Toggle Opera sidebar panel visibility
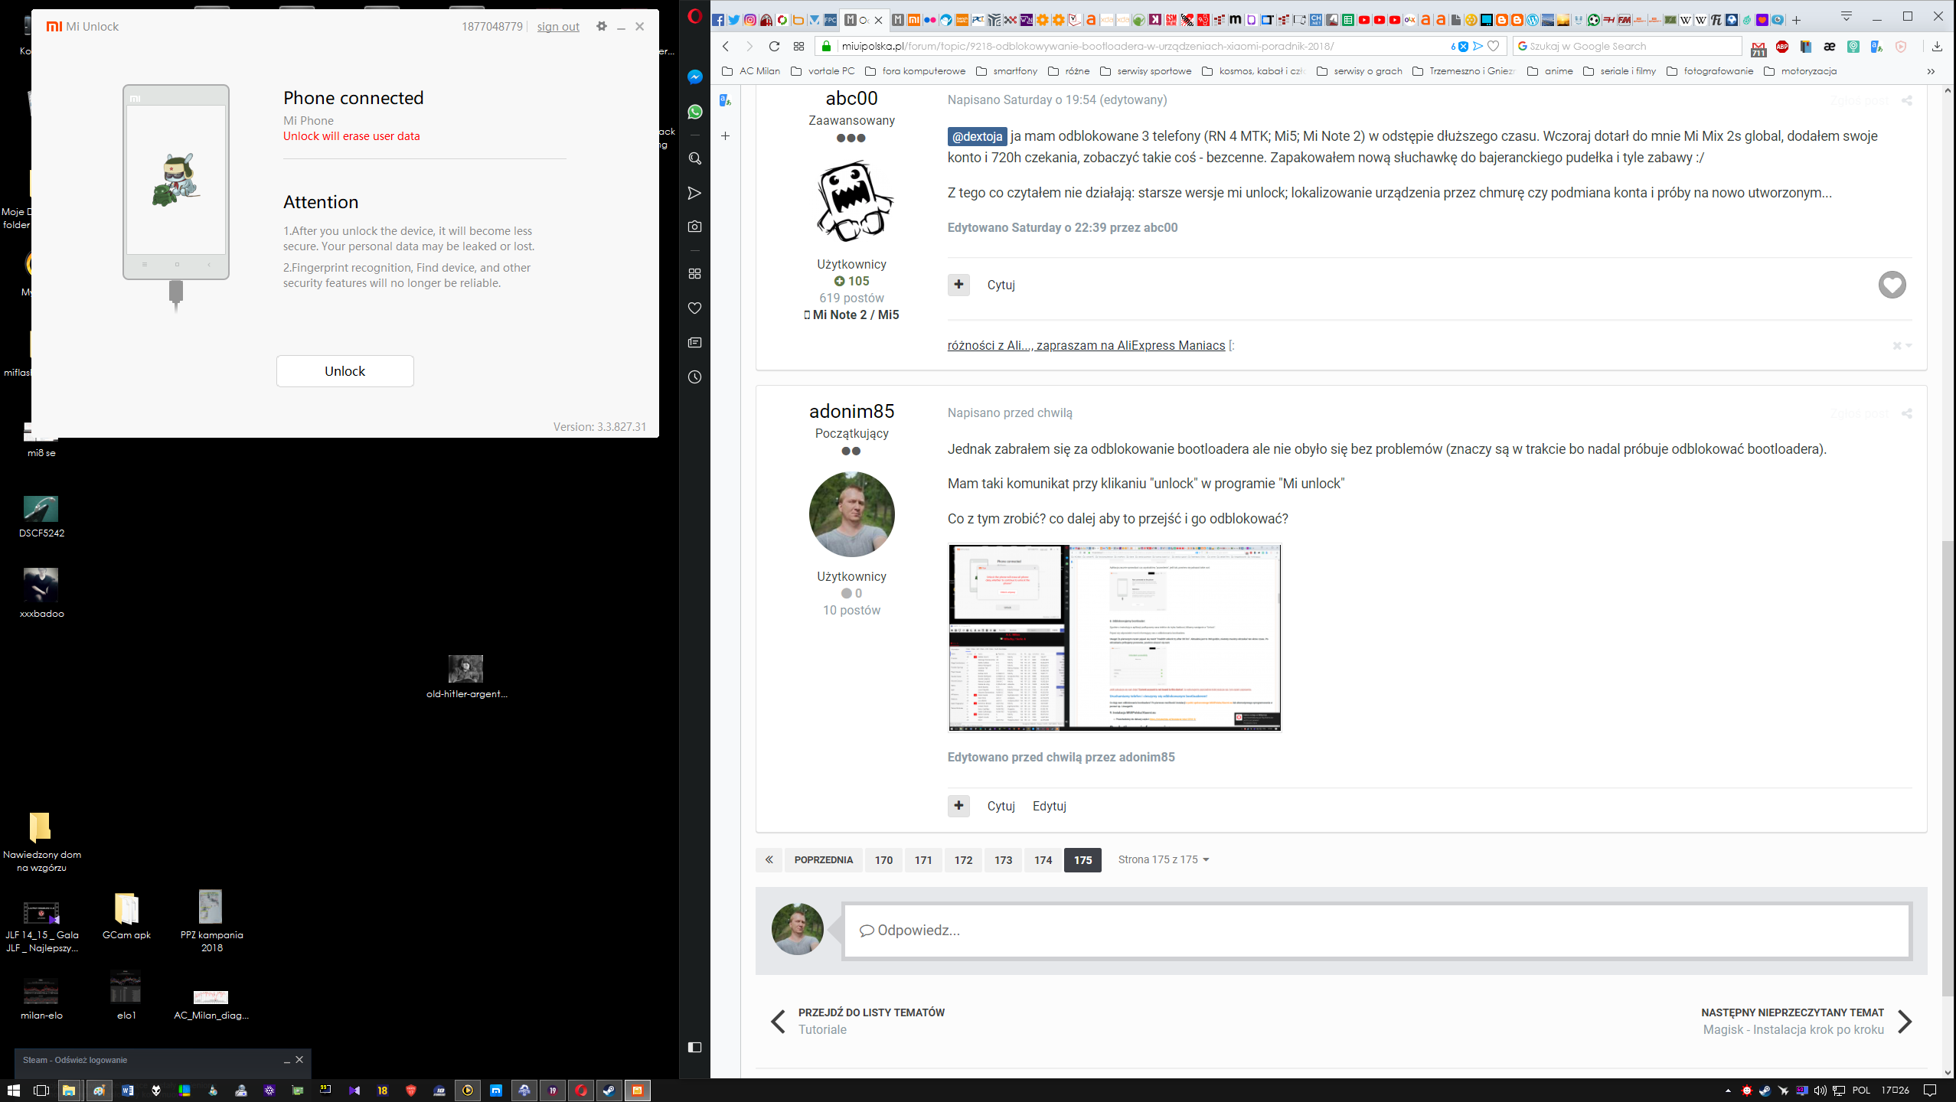The height and width of the screenshot is (1102, 1956). point(694,1047)
